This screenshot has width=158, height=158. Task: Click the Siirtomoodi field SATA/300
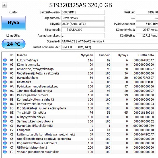click(x=83, y=30)
